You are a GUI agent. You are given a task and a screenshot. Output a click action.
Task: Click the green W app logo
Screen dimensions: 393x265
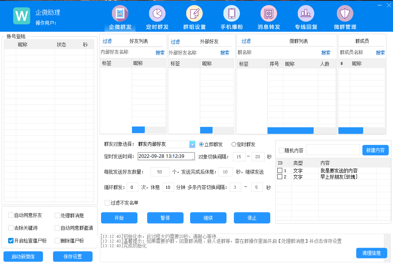tap(22, 16)
